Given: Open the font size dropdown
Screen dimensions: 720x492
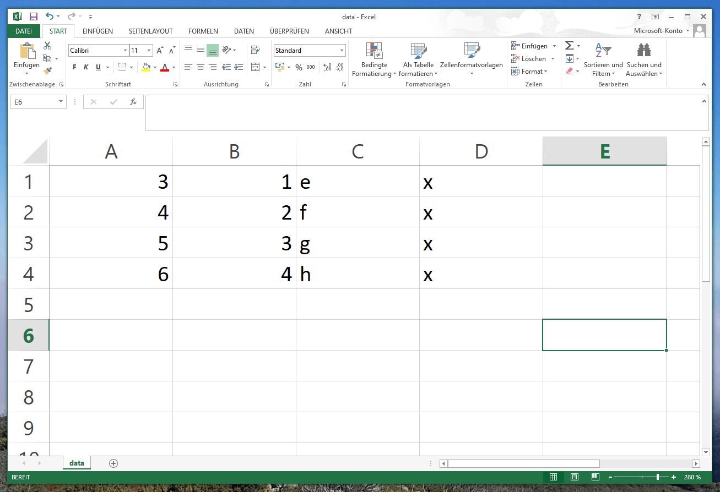Looking at the screenshot, I should tap(148, 50).
